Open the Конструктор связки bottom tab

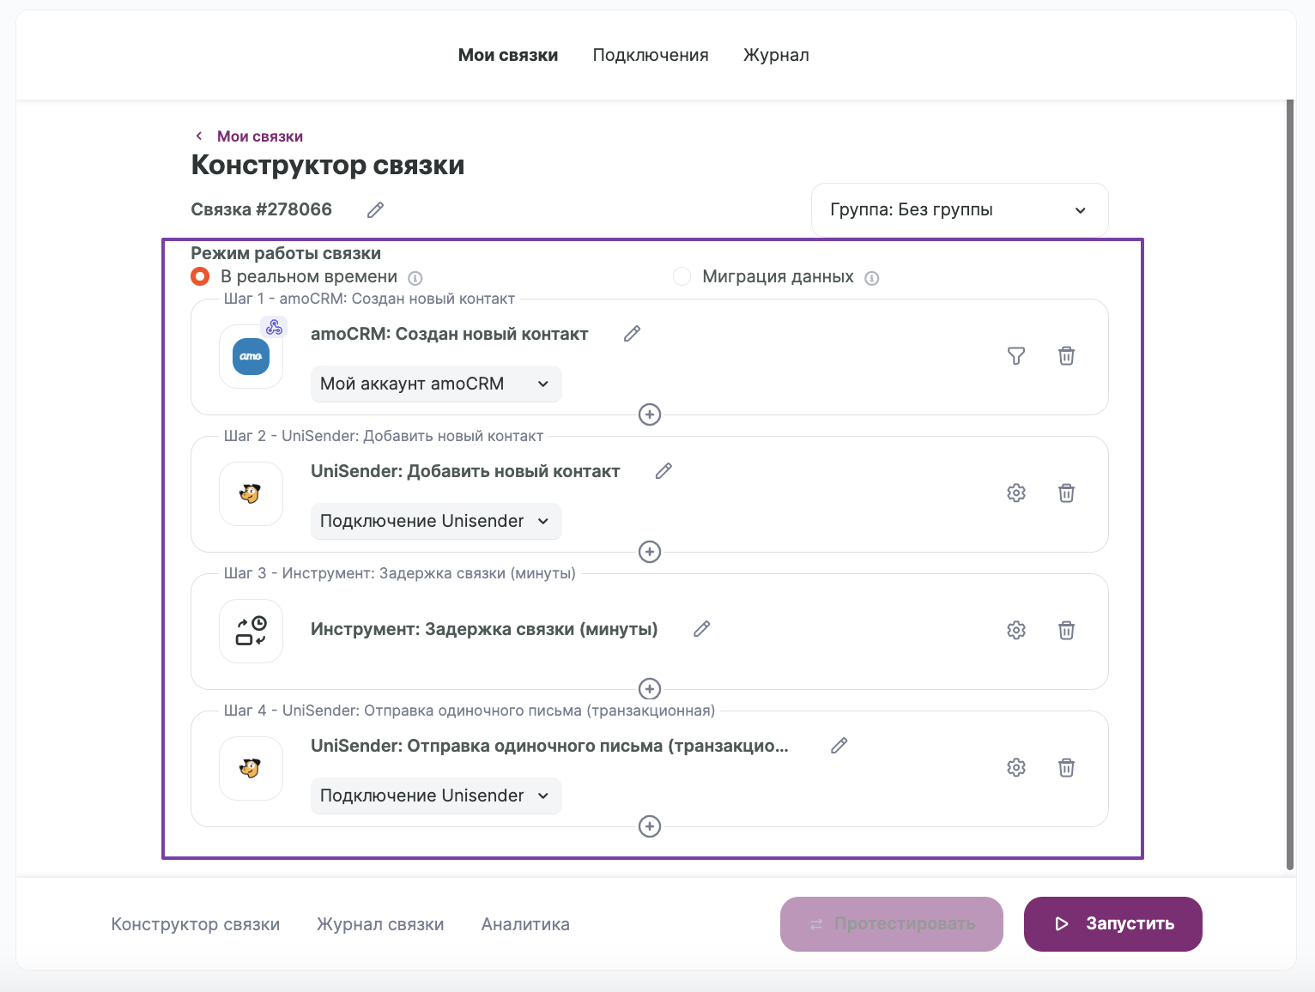[196, 924]
